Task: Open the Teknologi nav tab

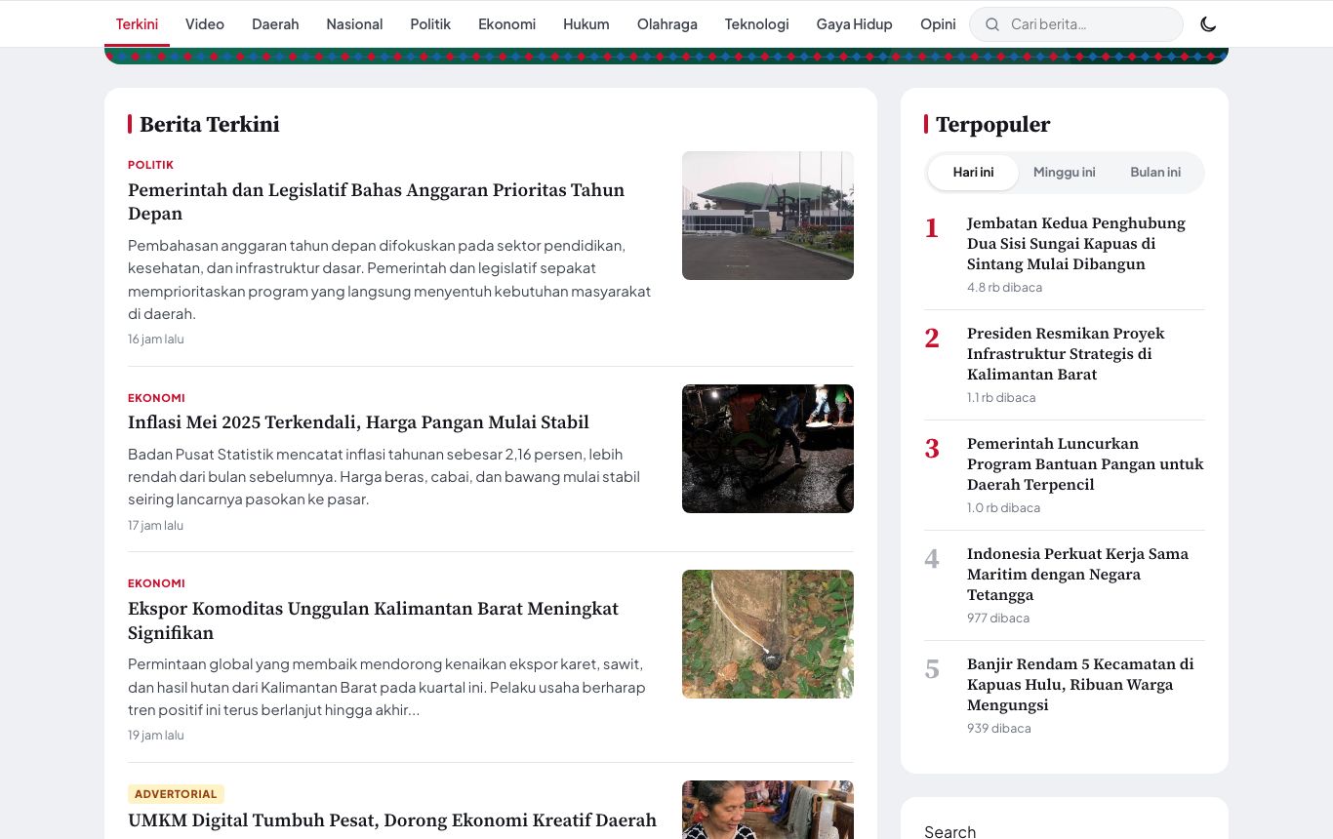Action: click(756, 24)
